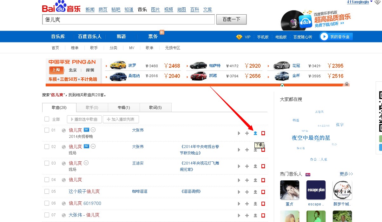Click the red phone icon on song 05

pyautogui.click(x=263, y=192)
